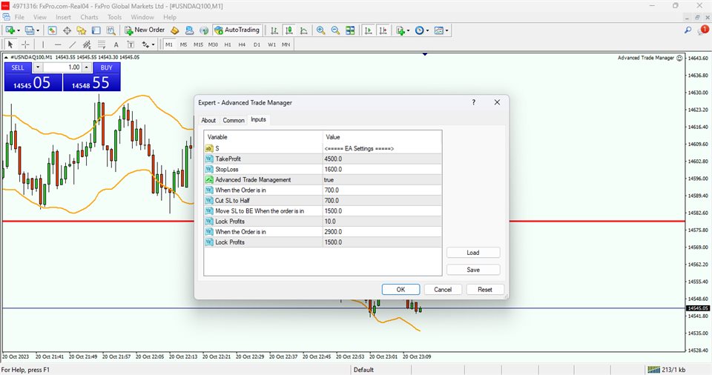Show the Navigator panel star-folder icon
The image size is (712, 375).
pyautogui.click(x=82, y=30)
